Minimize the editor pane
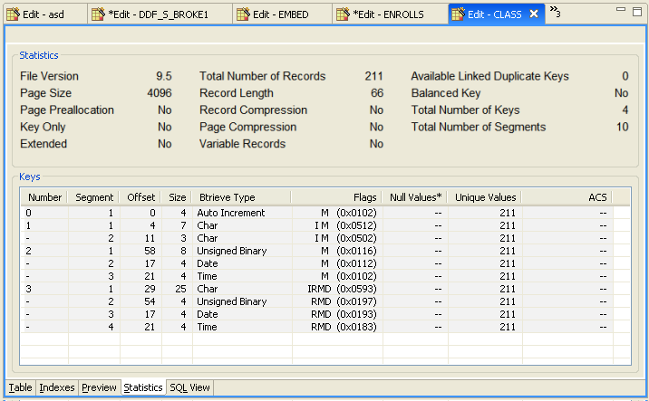 (619, 10)
